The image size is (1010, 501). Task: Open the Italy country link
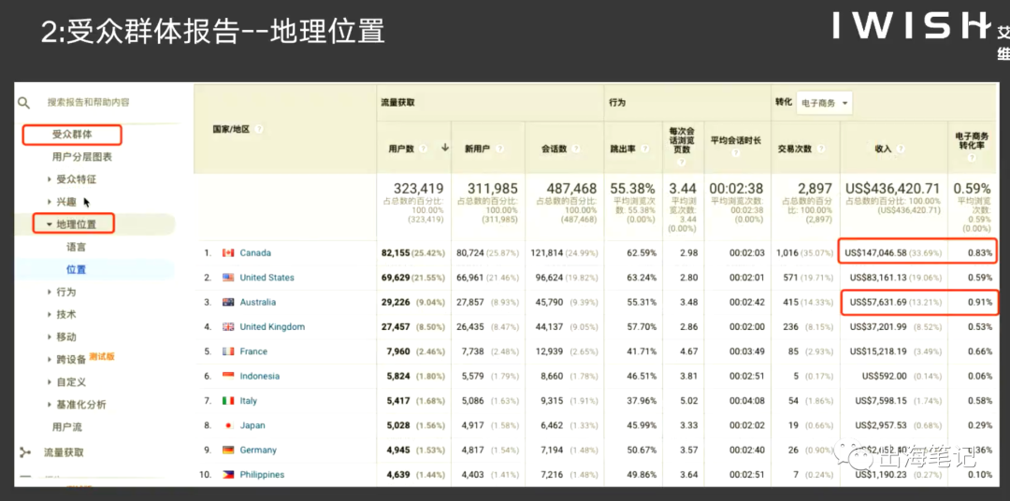[248, 401]
